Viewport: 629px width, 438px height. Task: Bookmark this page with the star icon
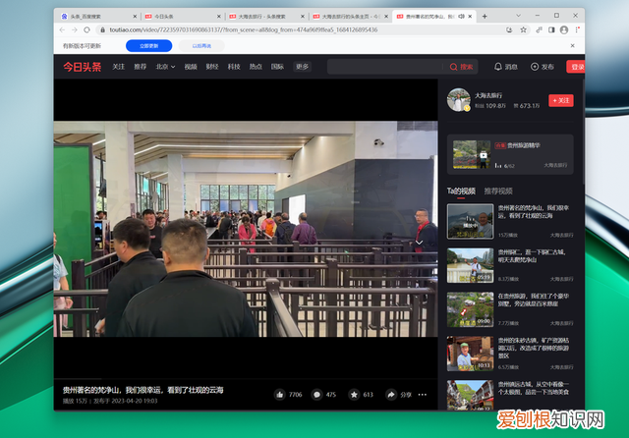pyautogui.click(x=523, y=30)
